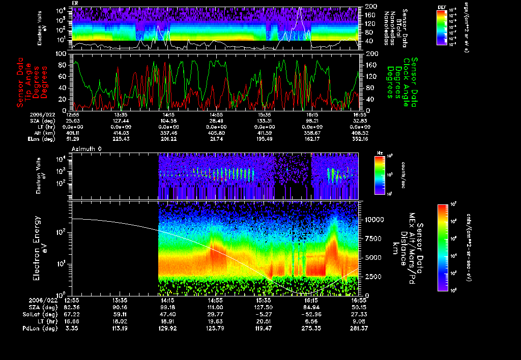Screen dimensions: 521x360
Task: Click the ELon value 162.17
Action: (312, 139)
